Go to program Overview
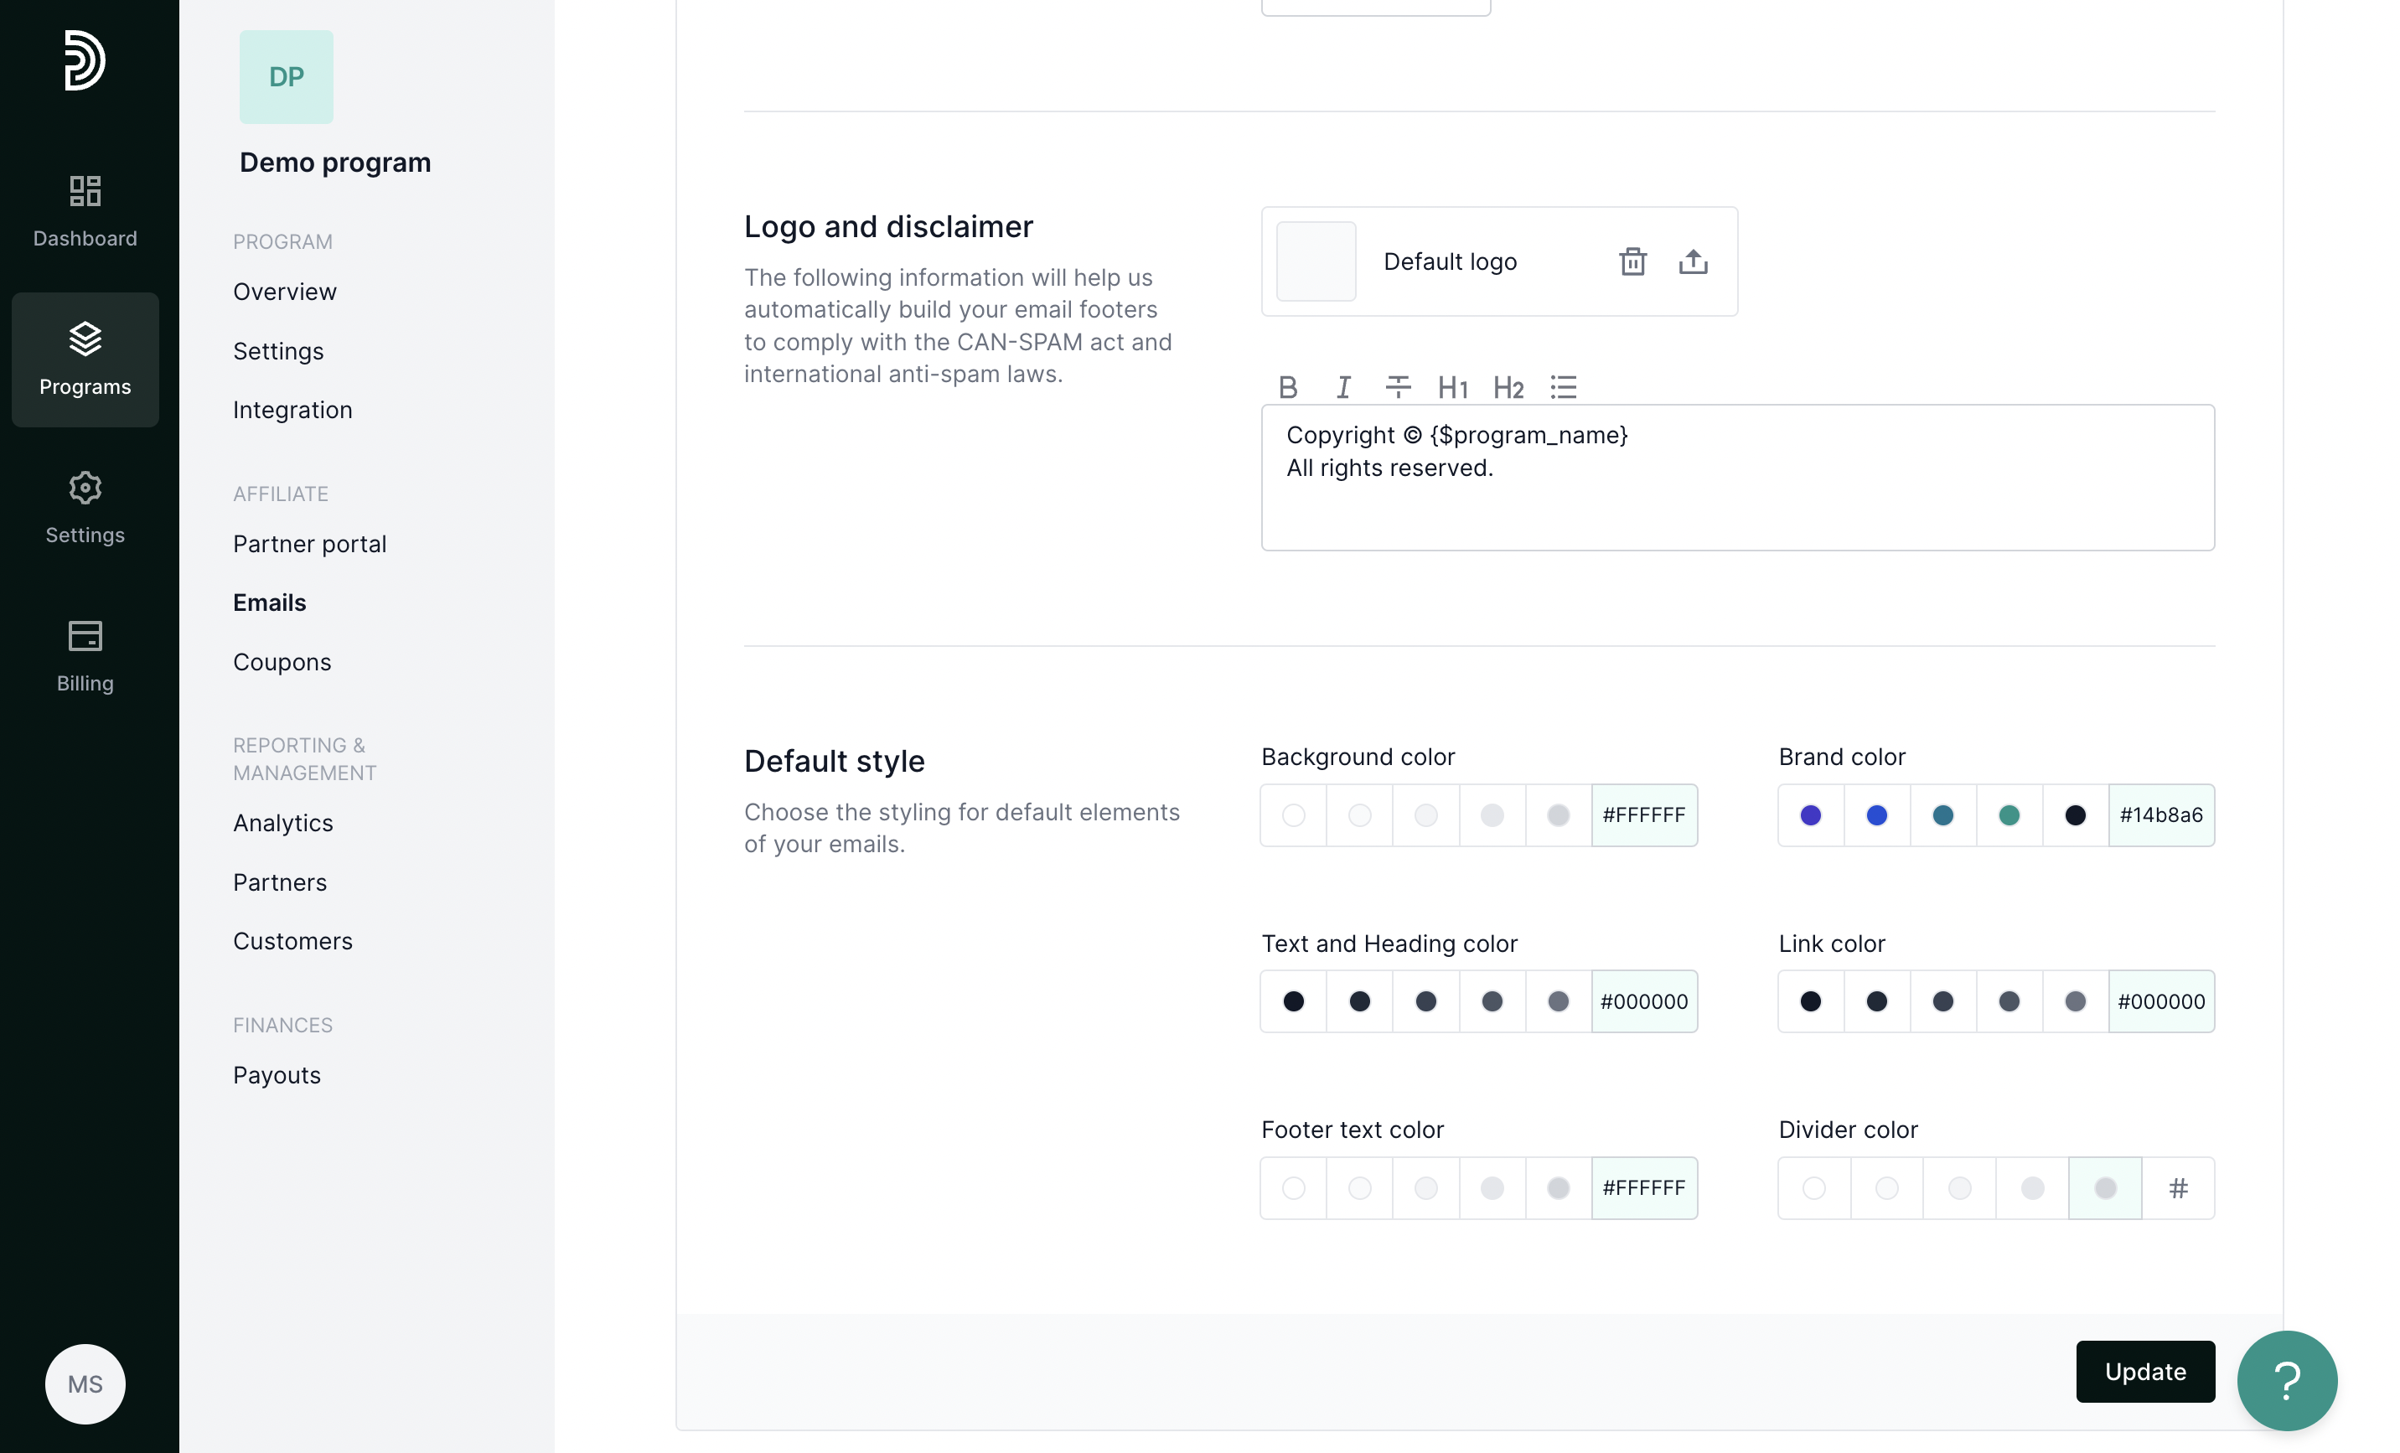 (284, 291)
